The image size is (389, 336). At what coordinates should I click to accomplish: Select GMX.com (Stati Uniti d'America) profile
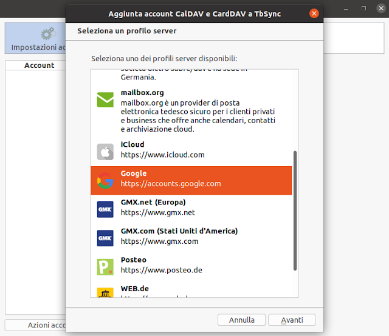tap(191, 238)
